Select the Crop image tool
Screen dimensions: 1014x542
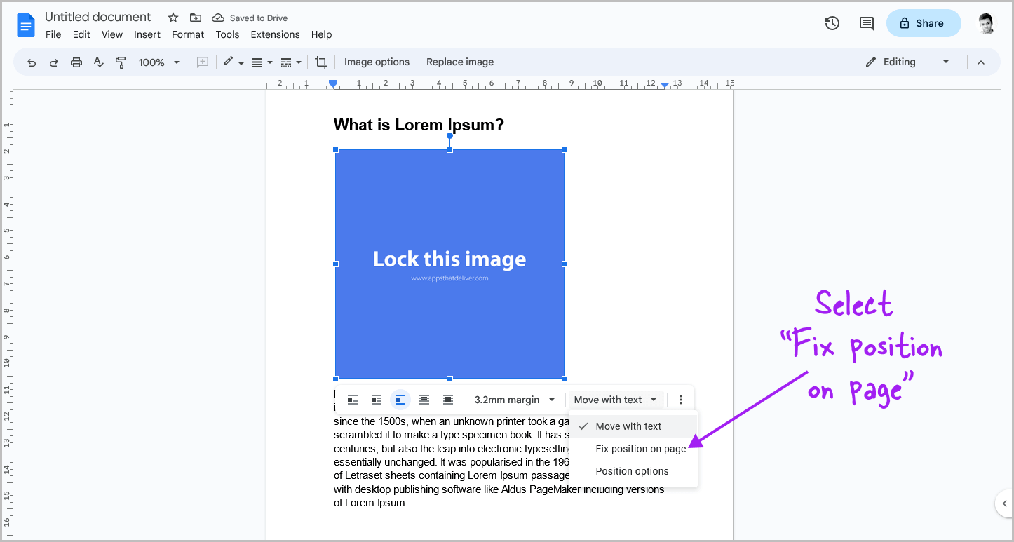pyautogui.click(x=320, y=62)
